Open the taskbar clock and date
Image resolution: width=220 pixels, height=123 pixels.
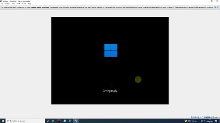tap(210, 121)
